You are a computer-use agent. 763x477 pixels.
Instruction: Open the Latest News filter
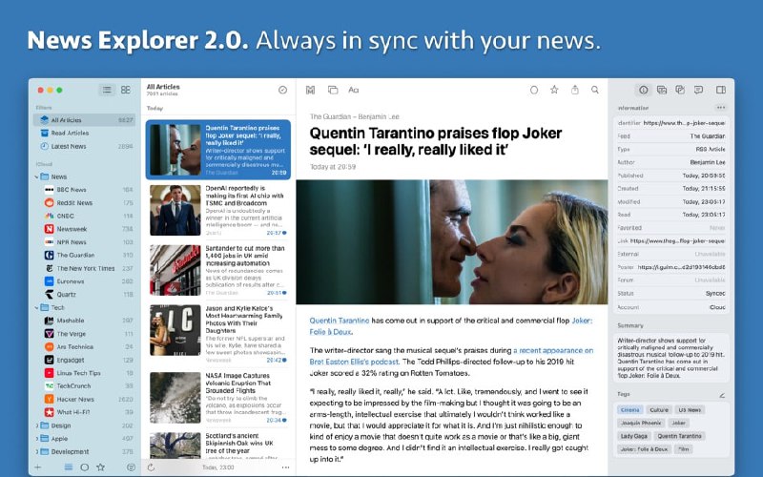tap(69, 146)
